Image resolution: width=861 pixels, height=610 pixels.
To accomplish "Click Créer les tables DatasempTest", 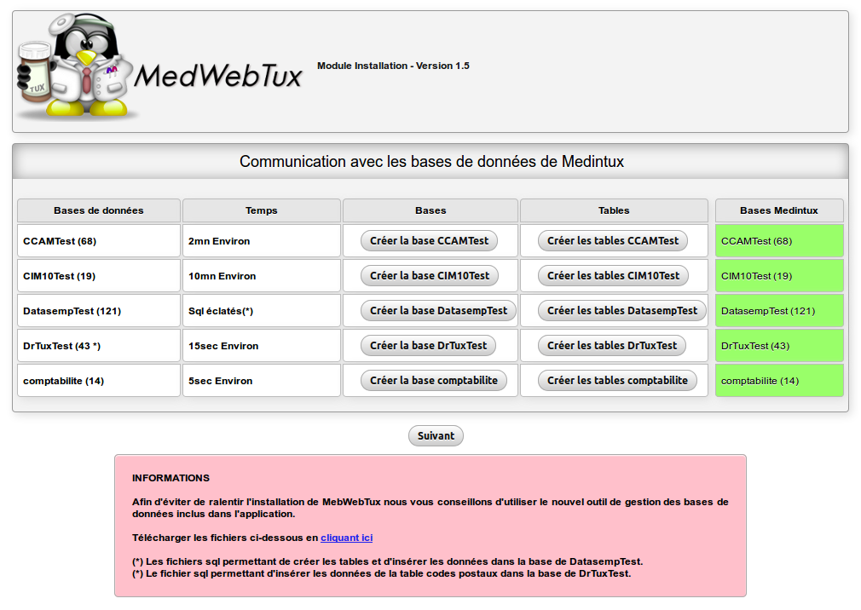I will pyautogui.click(x=622, y=311).
